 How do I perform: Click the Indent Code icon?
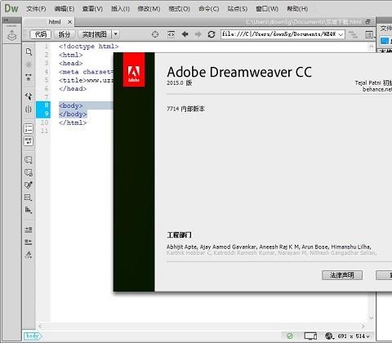tap(29, 229)
